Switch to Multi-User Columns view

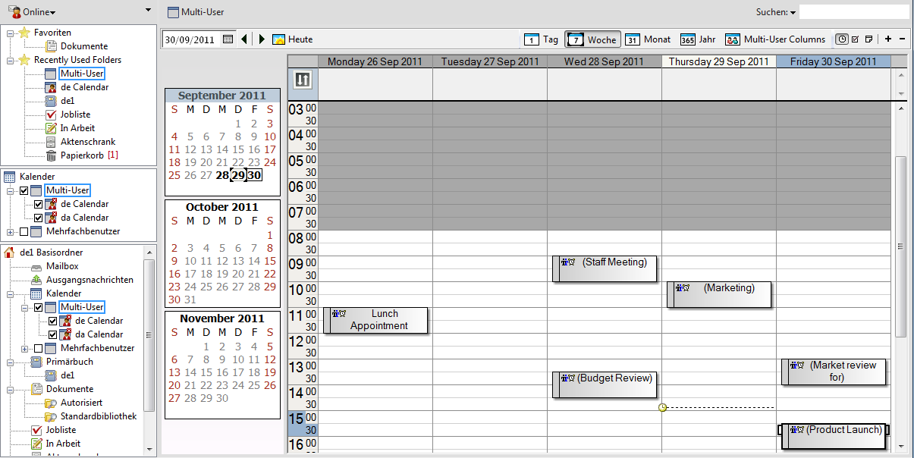[776, 39]
